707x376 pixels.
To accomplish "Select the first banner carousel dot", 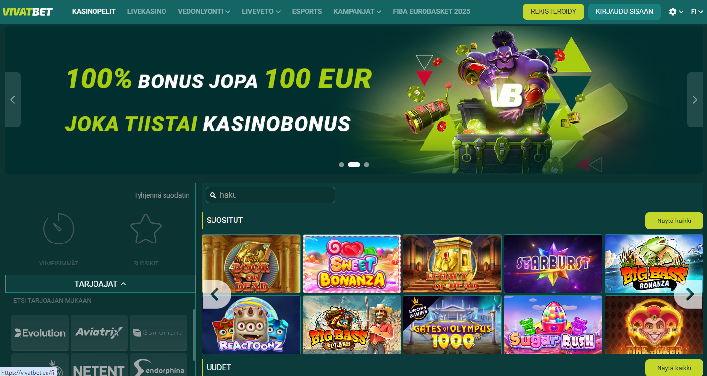I will tap(341, 165).
